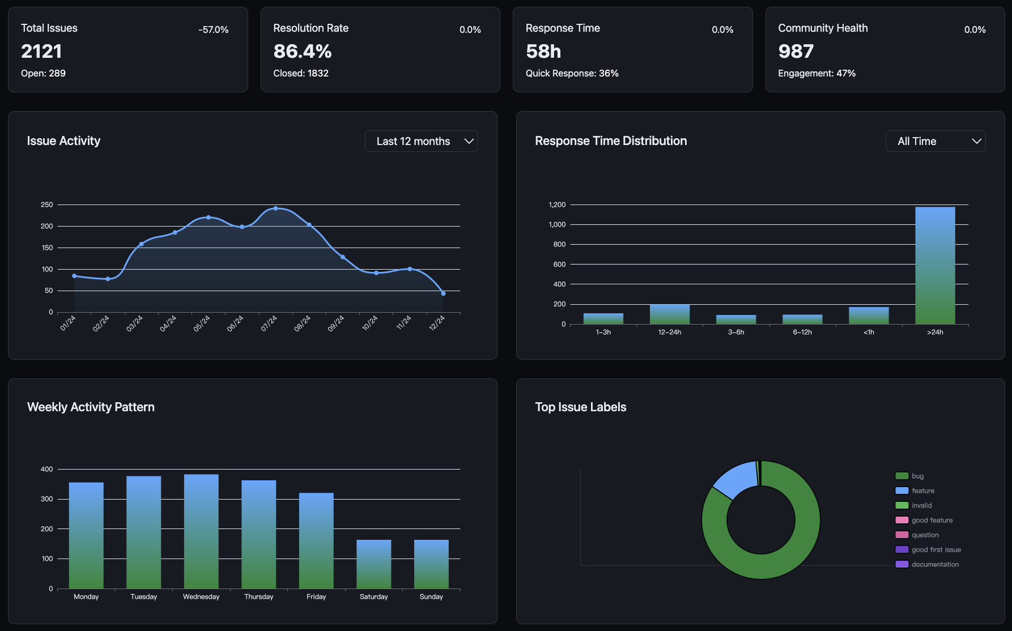Image resolution: width=1012 pixels, height=631 pixels.
Task: Click the 07/24 peak point on Issue Activity
Action: (275, 208)
